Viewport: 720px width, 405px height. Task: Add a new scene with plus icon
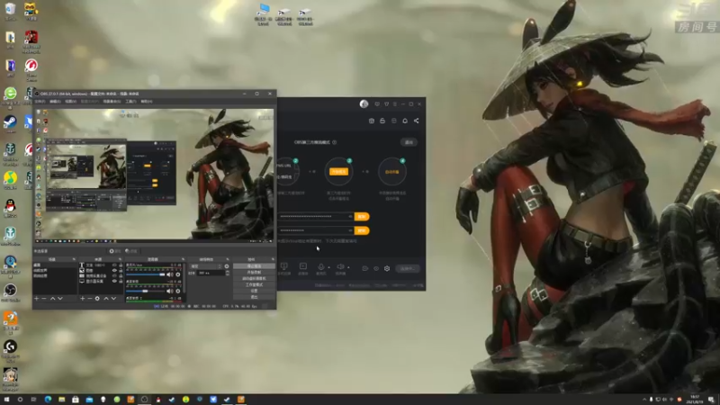(36, 299)
